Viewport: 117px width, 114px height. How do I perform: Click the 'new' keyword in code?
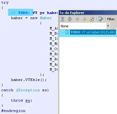tap(34, 18)
